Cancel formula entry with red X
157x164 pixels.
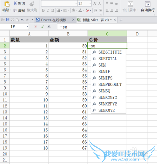point(36,27)
